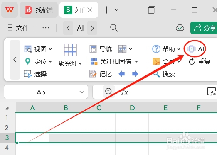The width and height of the screenshot is (217, 155).
Task: Expand the Name Box dropdown arrow
Action: pos(82,92)
